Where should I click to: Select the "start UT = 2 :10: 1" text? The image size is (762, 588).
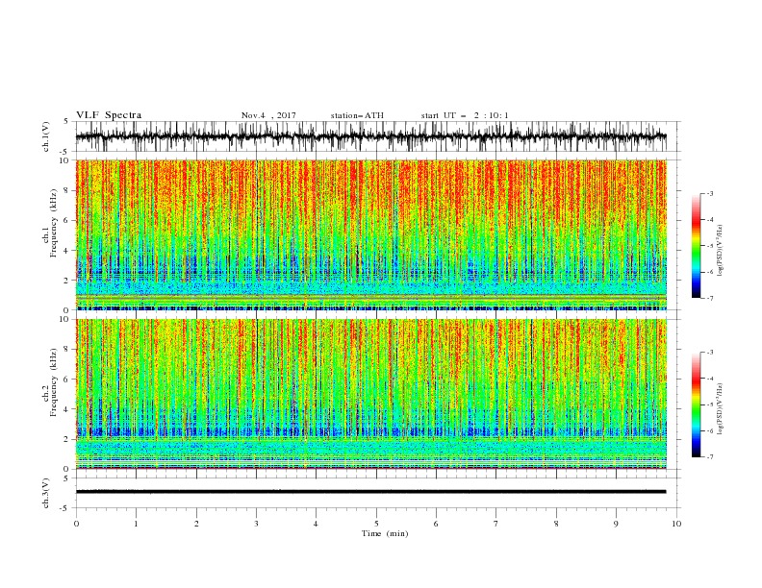[465, 115]
